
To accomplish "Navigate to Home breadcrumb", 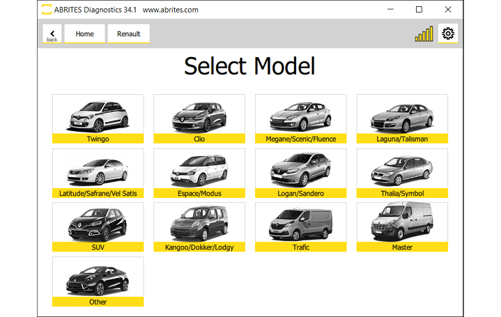I will (x=84, y=34).
